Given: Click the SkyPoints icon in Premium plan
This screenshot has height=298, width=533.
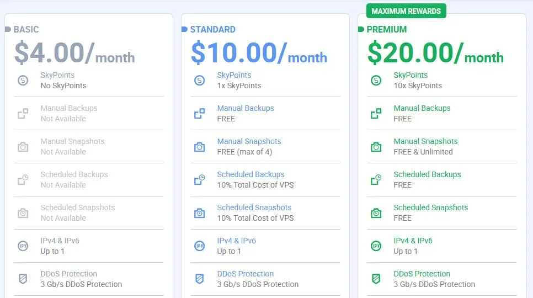Looking at the screenshot, I should tap(376, 81).
